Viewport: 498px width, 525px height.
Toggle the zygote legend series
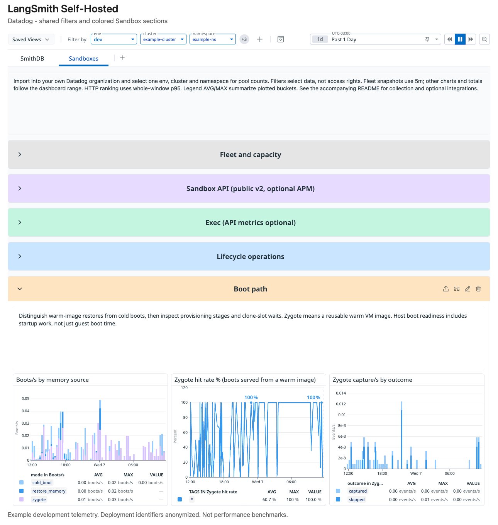point(39,500)
